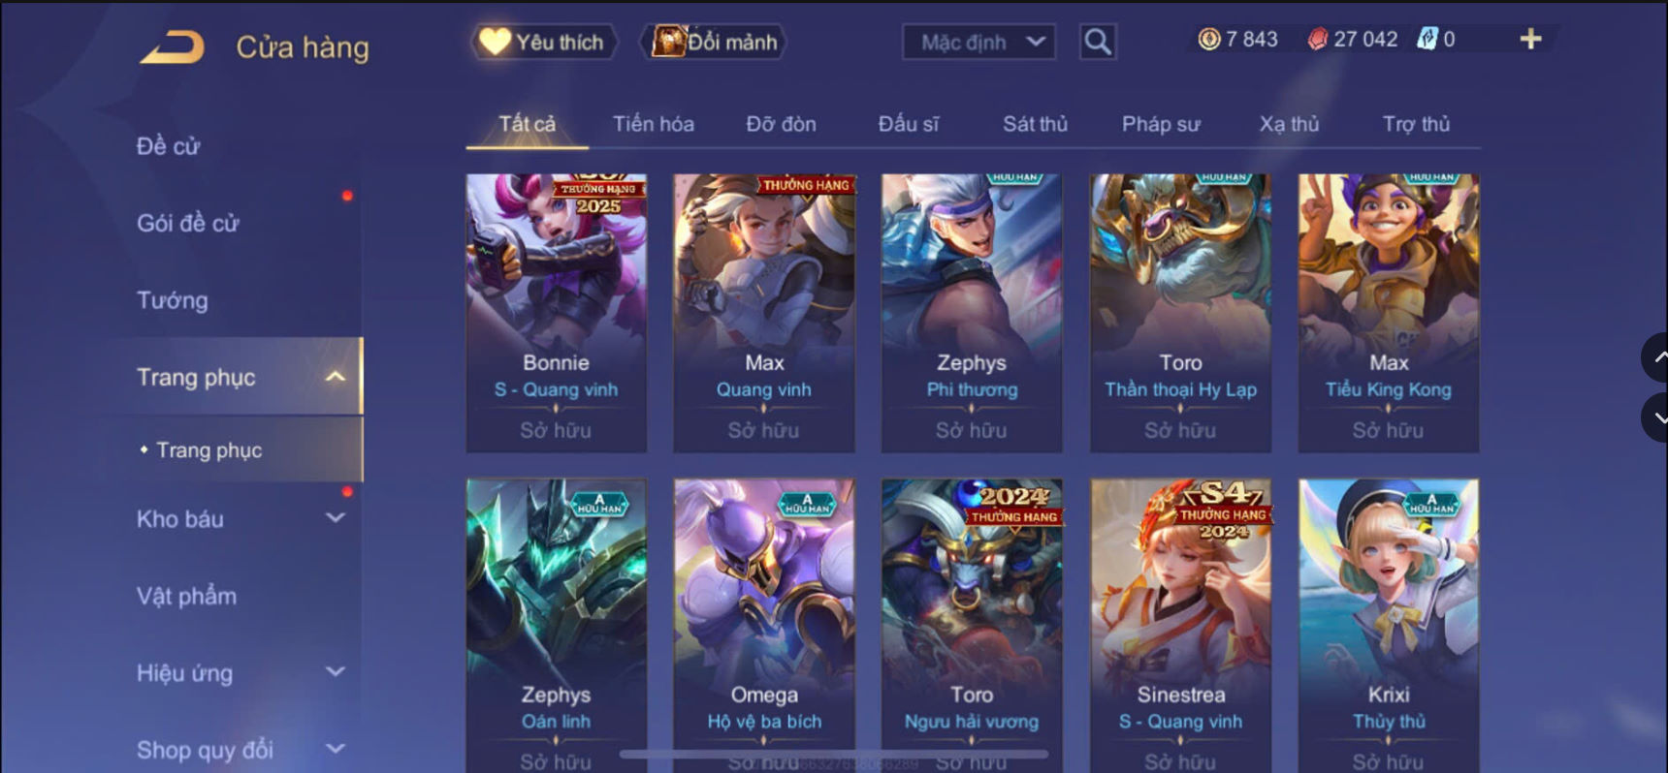The width and height of the screenshot is (1668, 773).
Task: Toggle the Đổi mảnh shard exchange filter
Action: click(714, 42)
